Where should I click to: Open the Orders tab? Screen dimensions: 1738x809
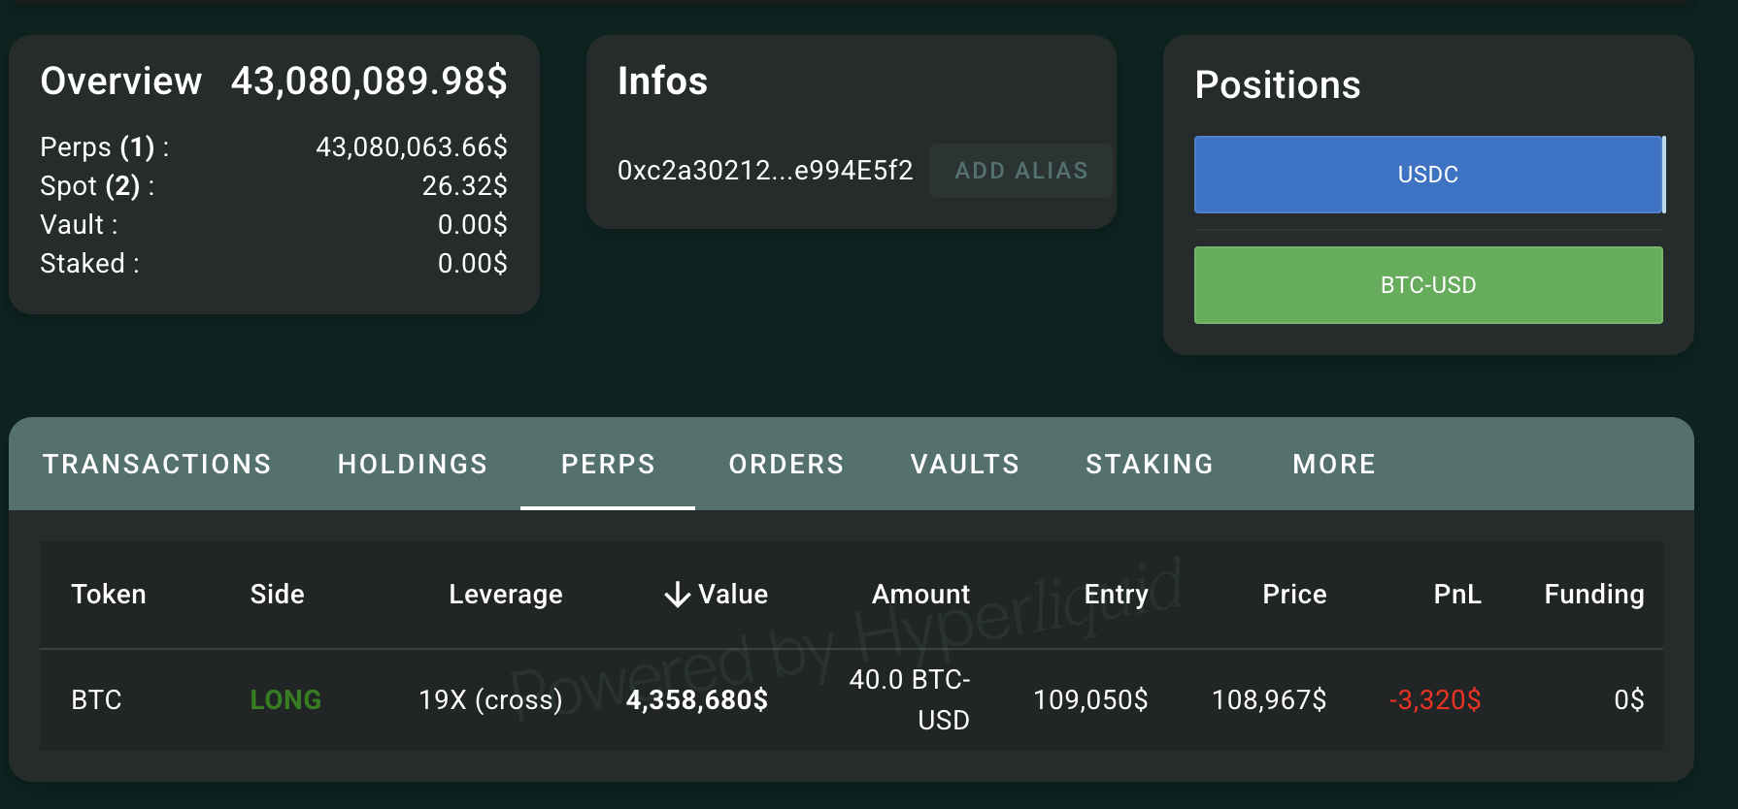coord(785,465)
